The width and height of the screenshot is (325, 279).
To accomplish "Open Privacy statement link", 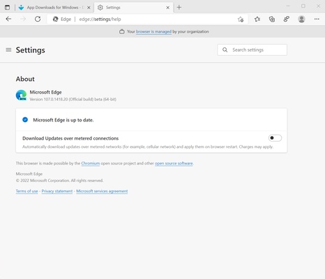I will (57, 191).
